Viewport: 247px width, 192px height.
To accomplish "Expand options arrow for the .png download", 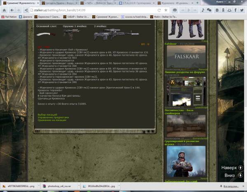I will [39, 186].
